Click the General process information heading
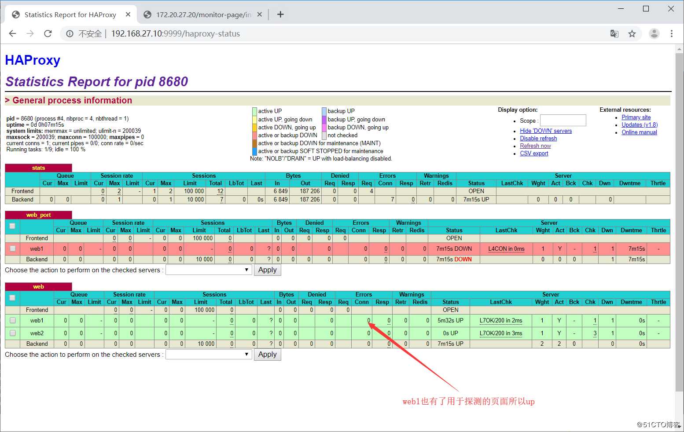The height and width of the screenshot is (432, 684). pos(72,100)
